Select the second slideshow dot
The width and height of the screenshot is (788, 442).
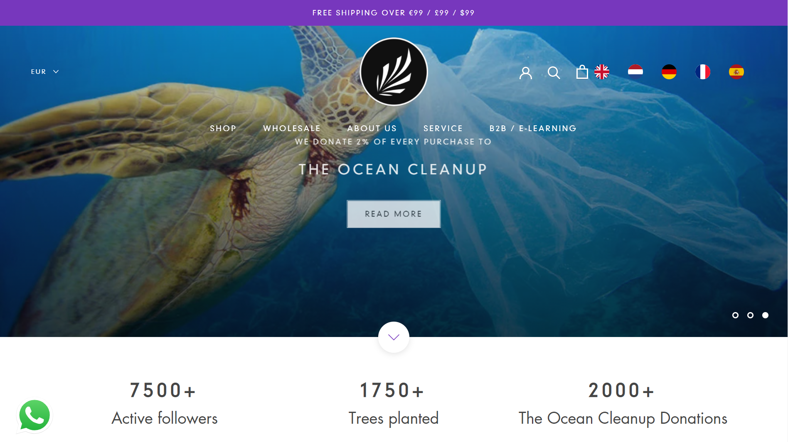point(750,315)
